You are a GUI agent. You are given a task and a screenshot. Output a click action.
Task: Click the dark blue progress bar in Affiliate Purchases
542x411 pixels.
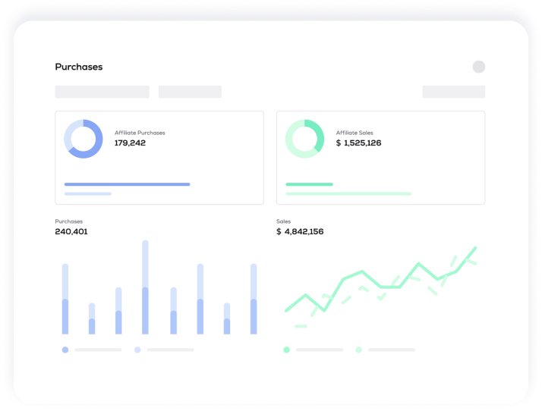(127, 184)
